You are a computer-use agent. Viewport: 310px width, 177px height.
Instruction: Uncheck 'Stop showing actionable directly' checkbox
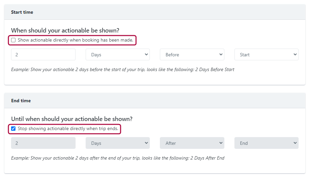13,129
